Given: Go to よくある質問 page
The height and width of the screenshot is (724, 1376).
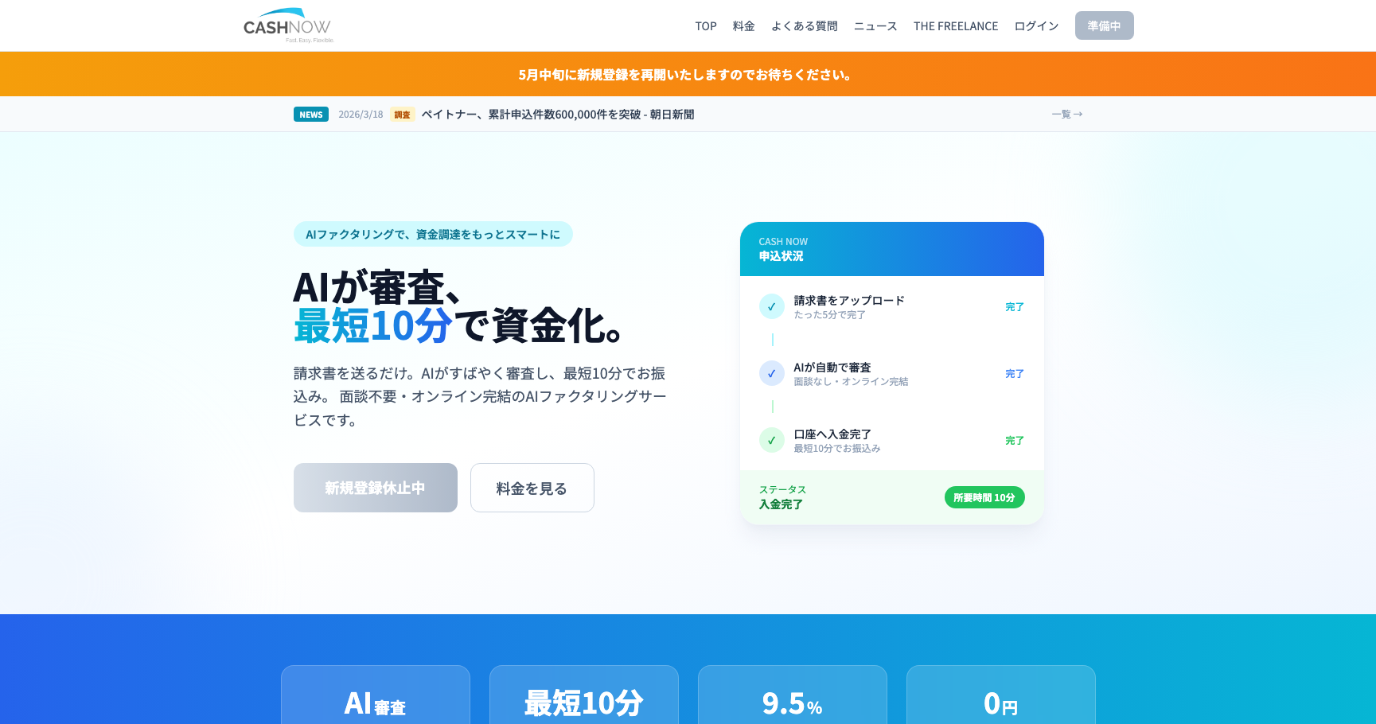Looking at the screenshot, I should click(805, 26).
